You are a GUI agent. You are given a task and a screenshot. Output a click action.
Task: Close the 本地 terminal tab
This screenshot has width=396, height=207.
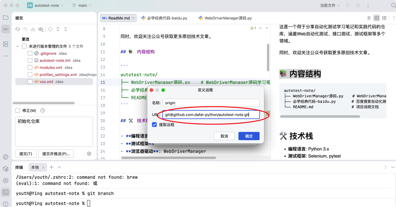tap(43, 167)
